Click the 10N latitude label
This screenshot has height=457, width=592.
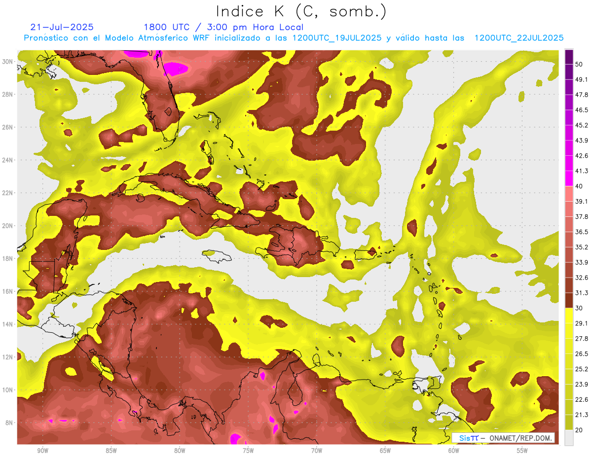coord(7,390)
